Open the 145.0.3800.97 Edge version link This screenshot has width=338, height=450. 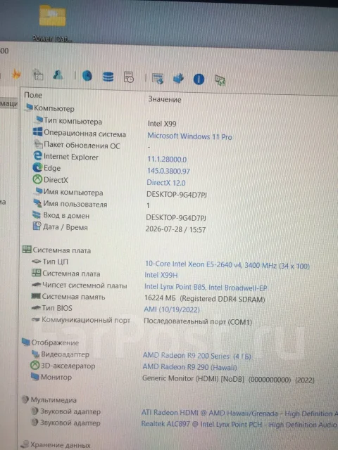[168, 171]
